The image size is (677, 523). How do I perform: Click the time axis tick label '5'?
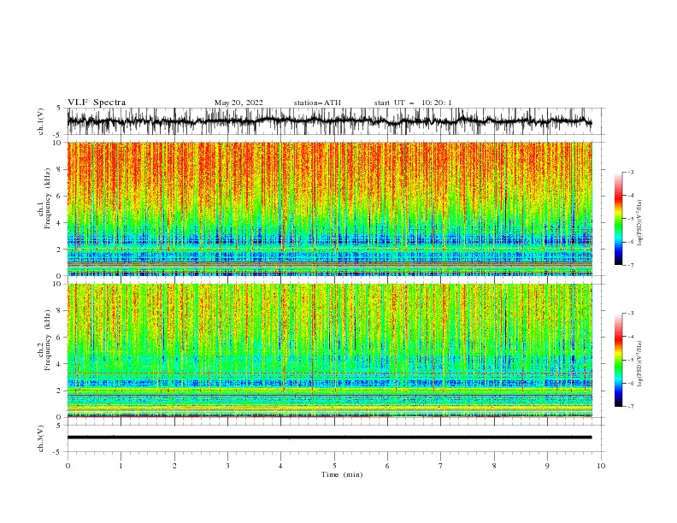click(x=334, y=466)
